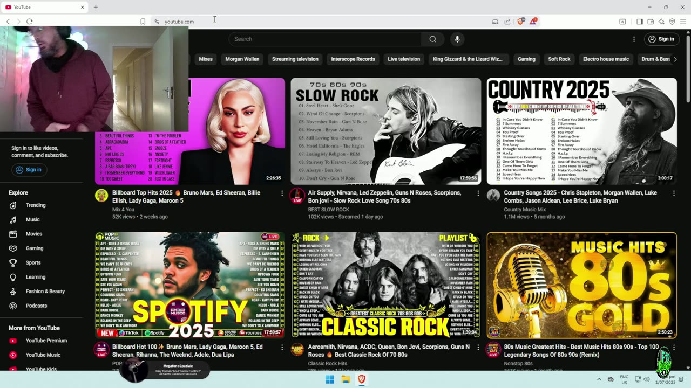
Task: Click the browser reload button
Action: (29, 22)
